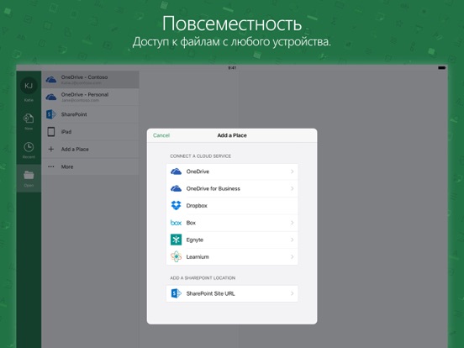
Task: Click Katie name under avatar
Action: click(x=29, y=100)
